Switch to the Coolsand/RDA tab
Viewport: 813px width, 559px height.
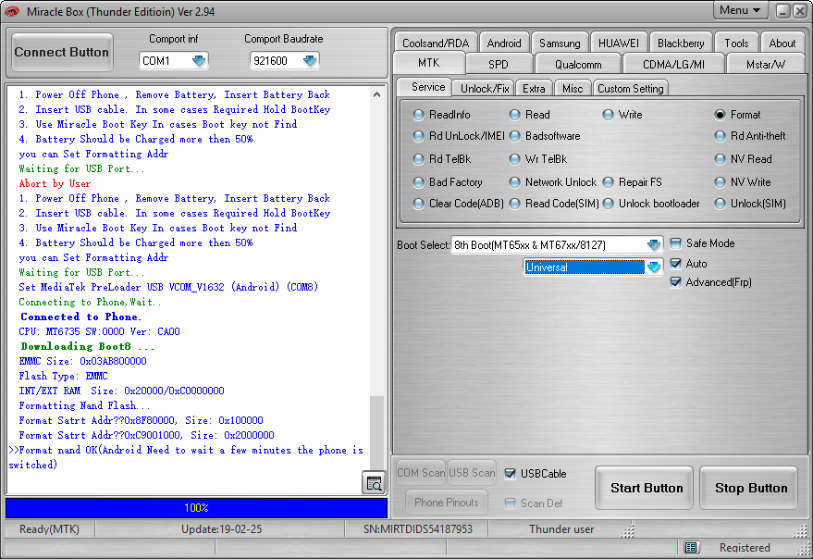tap(436, 43)
